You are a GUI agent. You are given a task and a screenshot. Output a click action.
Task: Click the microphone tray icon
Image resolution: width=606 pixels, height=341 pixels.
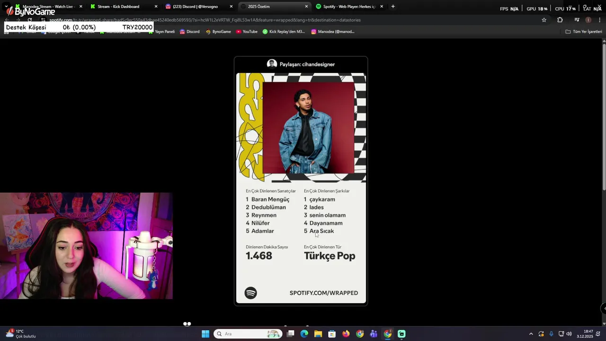551,334
